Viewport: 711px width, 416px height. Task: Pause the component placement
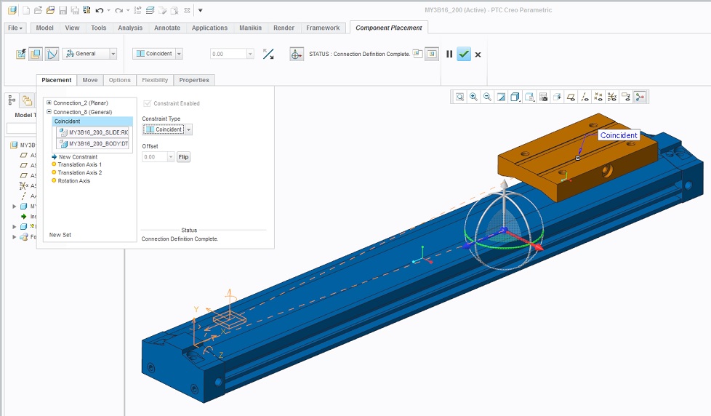[x=449, y=54]
